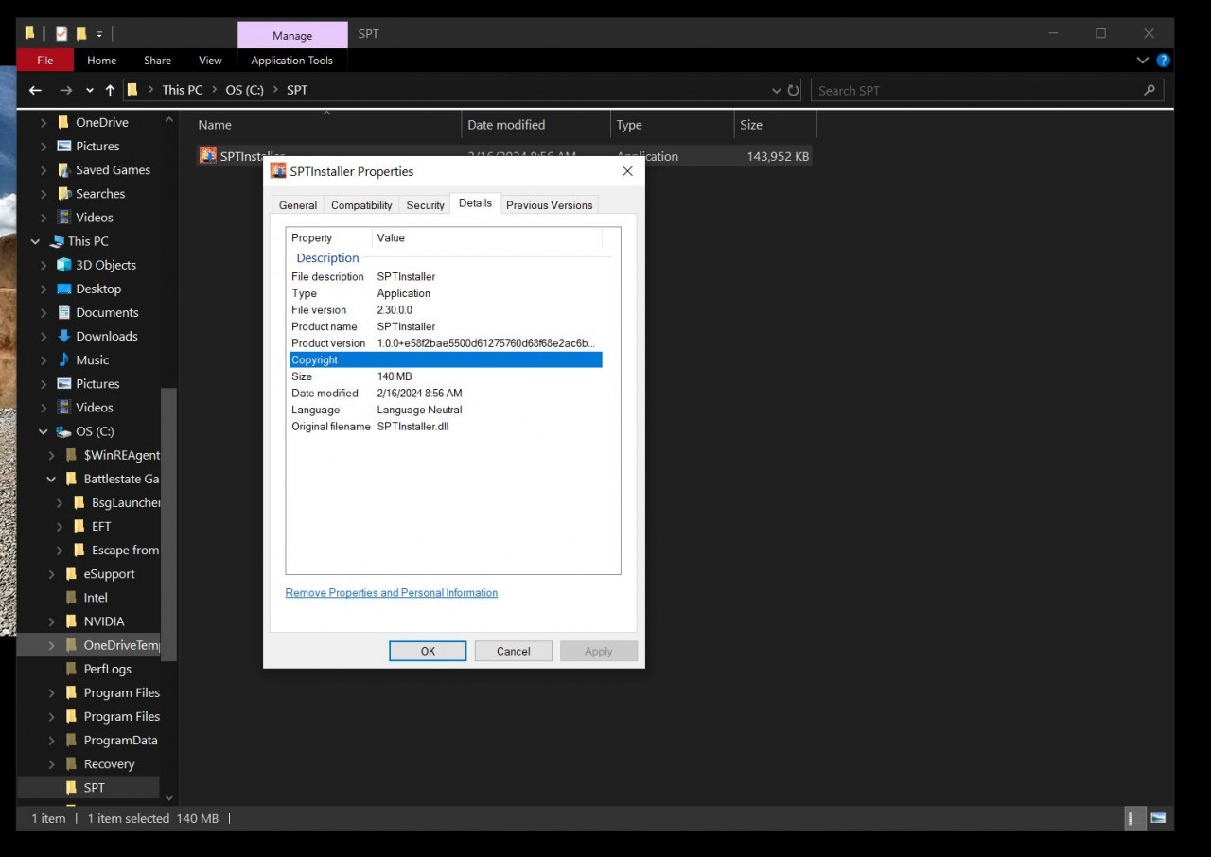Switch to the General tab in Properties
The image size is (1211, 857).
(298, 205)
